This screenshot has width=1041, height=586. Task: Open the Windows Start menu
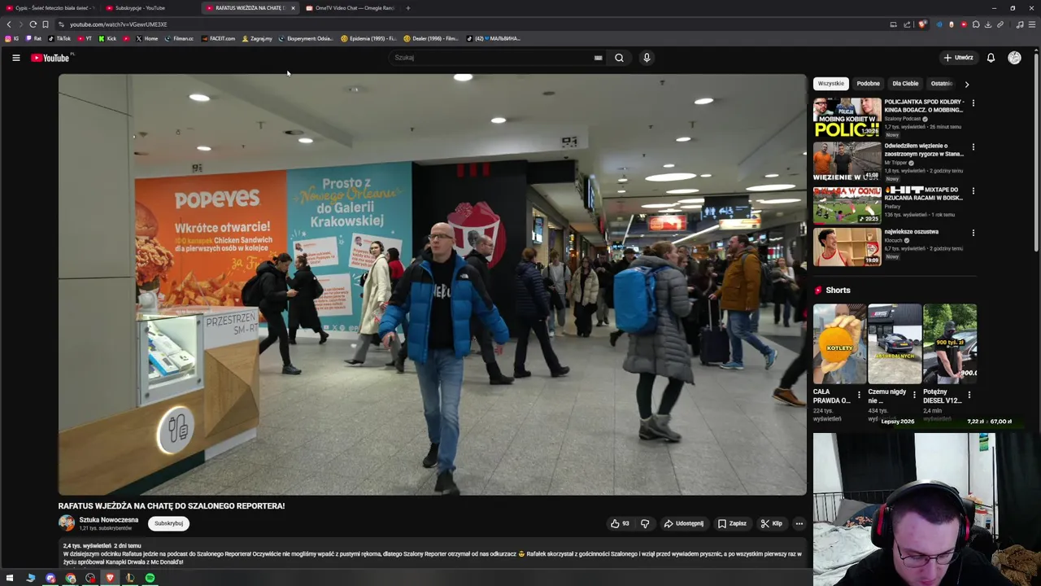(x=10, y=578)
